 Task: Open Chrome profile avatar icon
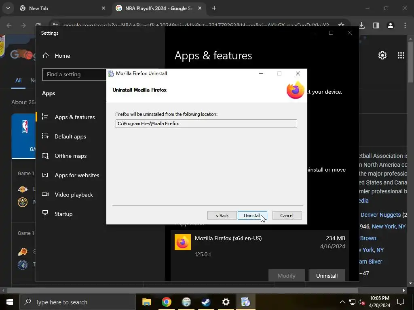(x=391, y=25)
